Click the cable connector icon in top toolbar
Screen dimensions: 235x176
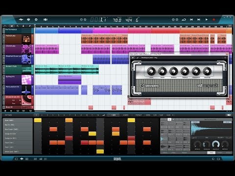pos(21,20)
